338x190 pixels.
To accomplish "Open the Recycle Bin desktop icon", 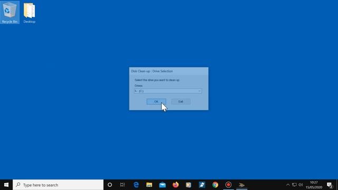I will 10,12.
